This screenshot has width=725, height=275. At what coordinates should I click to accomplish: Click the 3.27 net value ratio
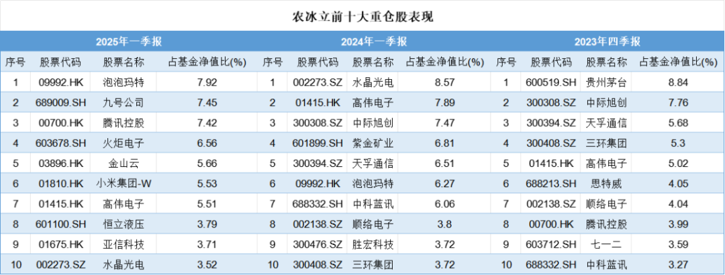click(678, 265)
